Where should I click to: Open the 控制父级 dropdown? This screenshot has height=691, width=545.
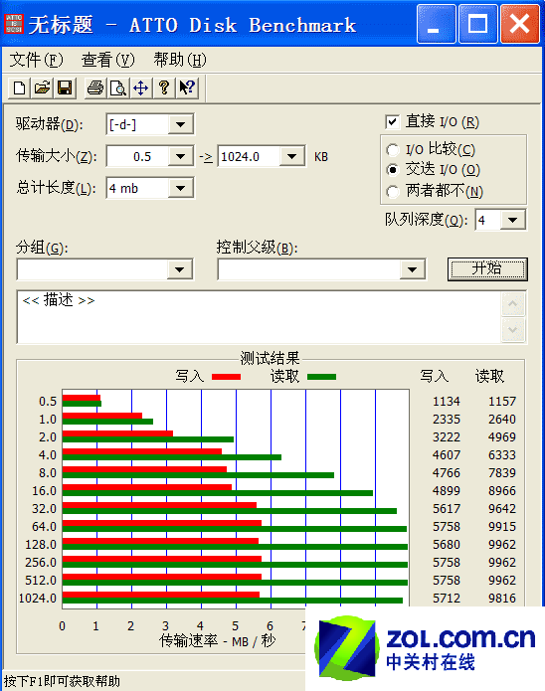point(413,269)
